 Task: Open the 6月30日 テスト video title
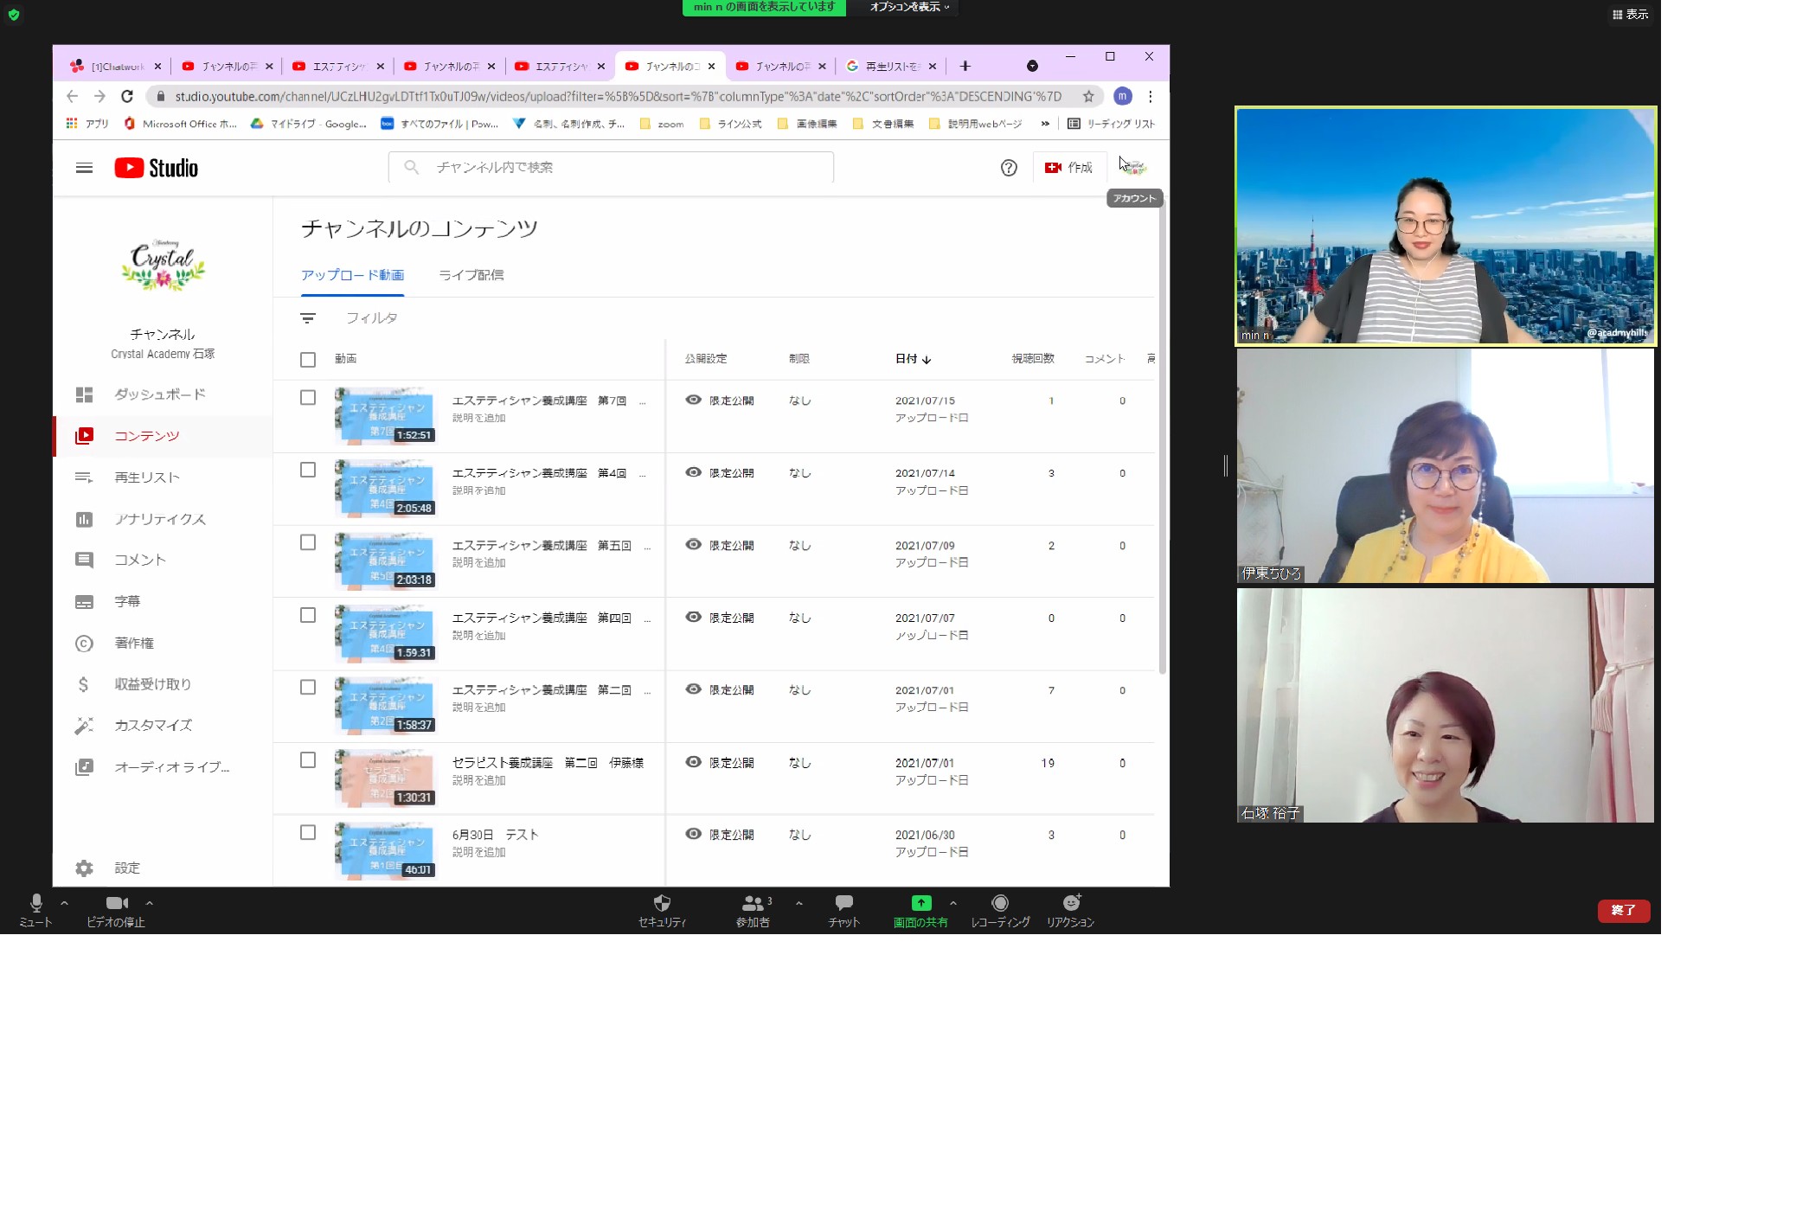(x=495, y=835)
